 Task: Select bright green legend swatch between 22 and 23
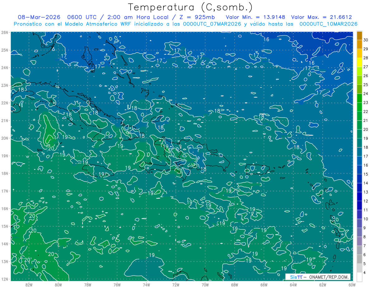click(x=359, y=107)
